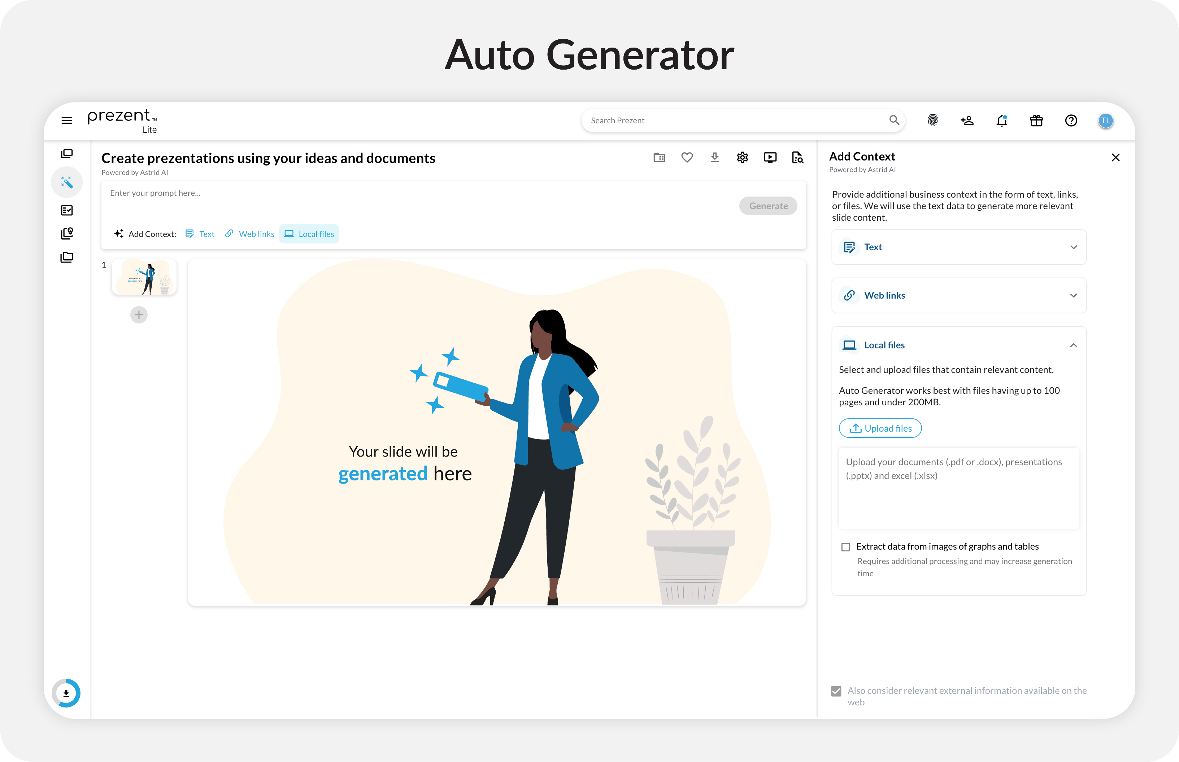Viewport: 1179px width, 762px height.
Task: Click the slide preview canvas
Action: click(x=497, y=431)
